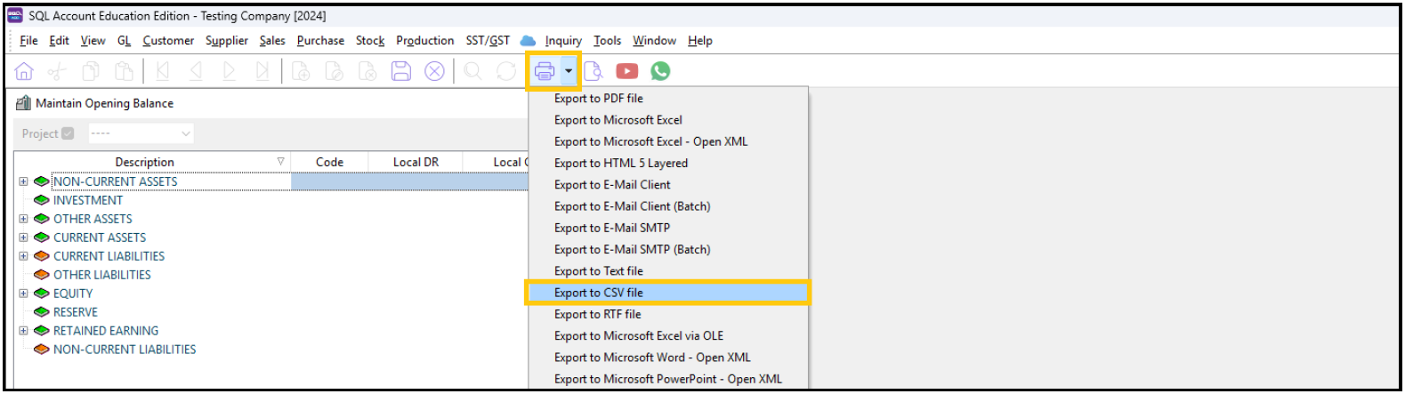
Task: Click the Save floppy disk icon
Action: click(401, 71)
